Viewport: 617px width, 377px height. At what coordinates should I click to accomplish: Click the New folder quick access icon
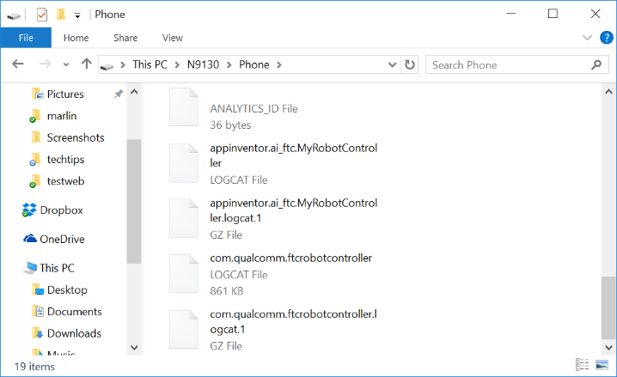pos(61,15)
